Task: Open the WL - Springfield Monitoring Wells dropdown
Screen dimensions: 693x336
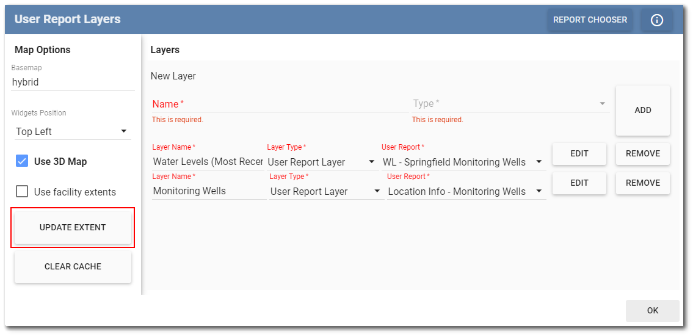Action: [x=463, y=162]
